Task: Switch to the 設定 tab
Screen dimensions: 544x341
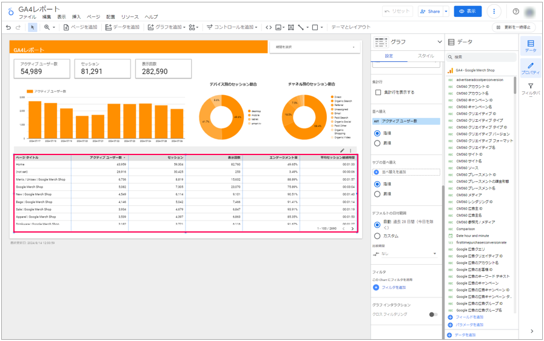Action: (x=389, y=56)
